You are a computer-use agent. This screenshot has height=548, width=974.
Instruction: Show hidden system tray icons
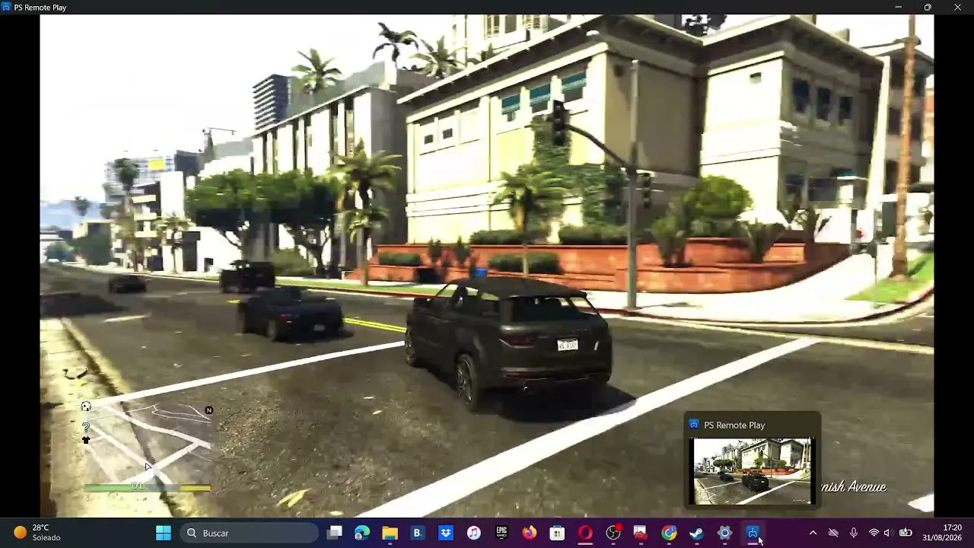813,533
